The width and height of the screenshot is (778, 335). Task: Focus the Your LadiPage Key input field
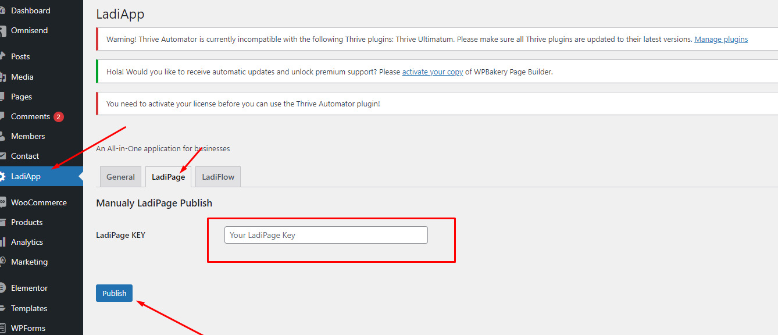click(326, 235)
